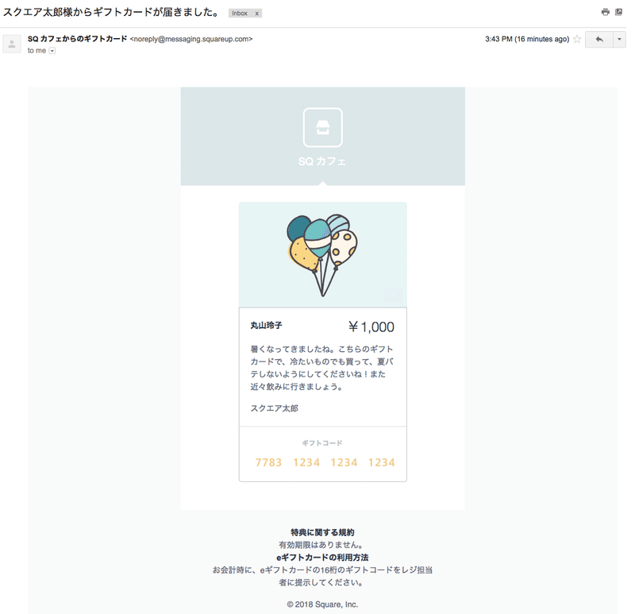Click the print email icon

point(605,12)
